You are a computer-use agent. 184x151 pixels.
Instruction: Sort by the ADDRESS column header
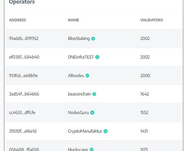coord(17,20)
